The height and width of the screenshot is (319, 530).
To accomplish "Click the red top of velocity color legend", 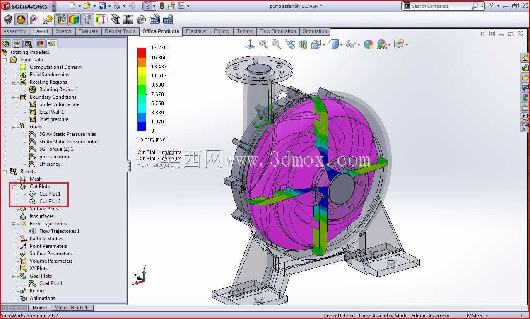I will (142, 52).
